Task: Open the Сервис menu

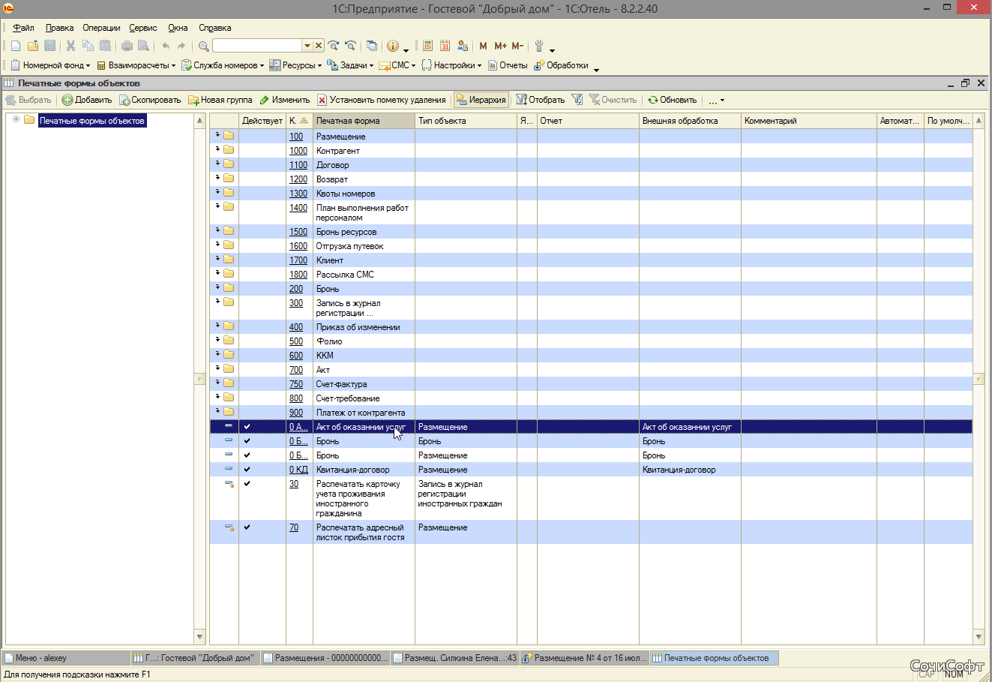Action: 143,28
